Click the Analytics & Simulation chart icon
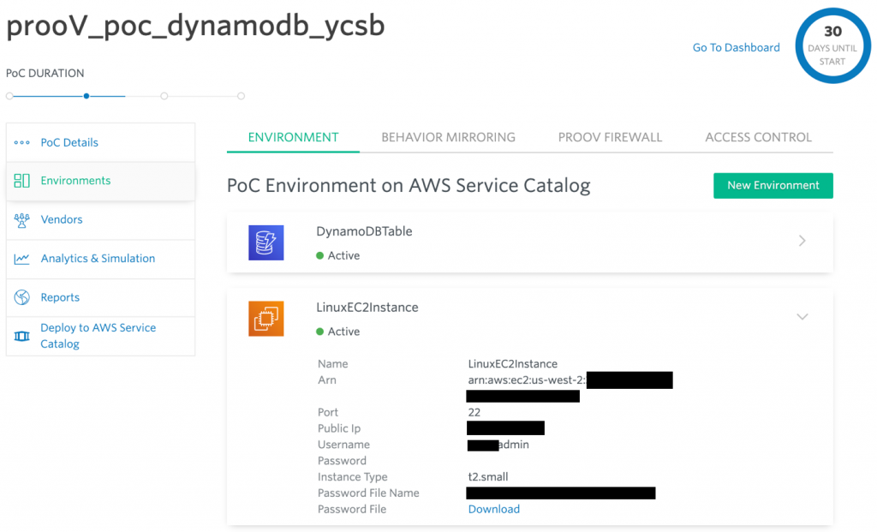The width and height of the screenshot is (877, 532). click(21, 259)
